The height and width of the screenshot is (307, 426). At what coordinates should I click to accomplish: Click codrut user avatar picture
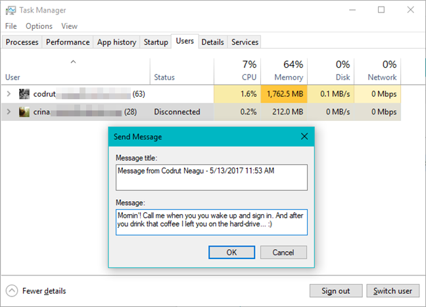point(24,94)
